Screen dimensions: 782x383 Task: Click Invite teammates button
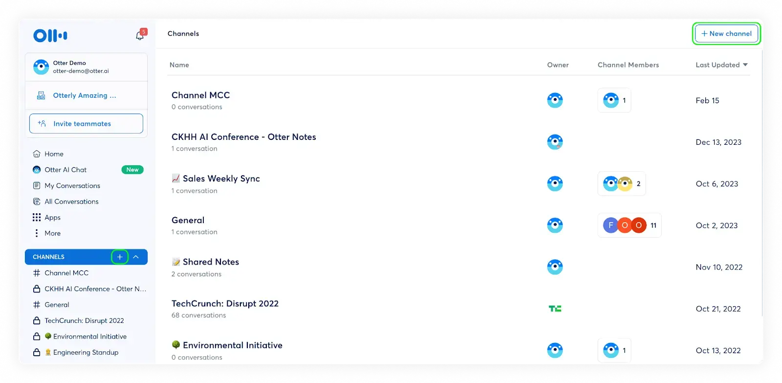click(x=86, y=124)
